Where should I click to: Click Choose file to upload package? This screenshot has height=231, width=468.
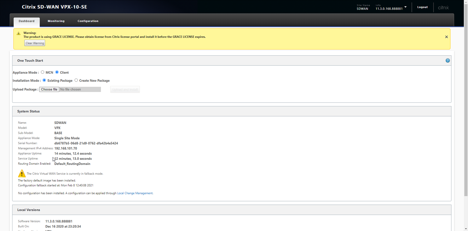[49, 90]
